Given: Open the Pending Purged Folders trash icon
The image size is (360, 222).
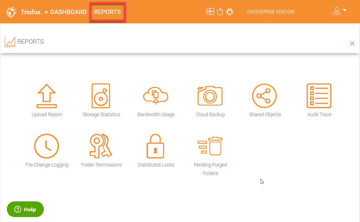Looking at the screenshot, I should click(x=210, y=146).
